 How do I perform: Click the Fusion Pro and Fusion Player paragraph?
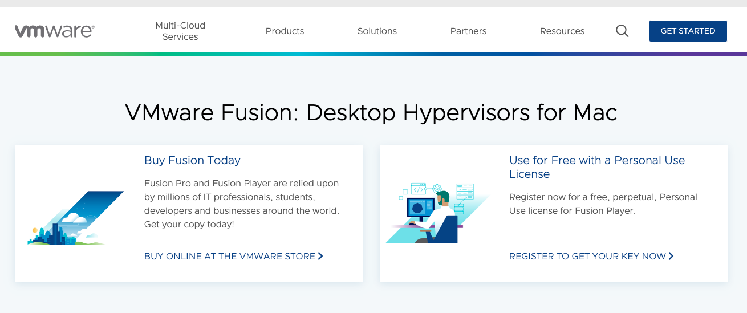click(242, 204)
